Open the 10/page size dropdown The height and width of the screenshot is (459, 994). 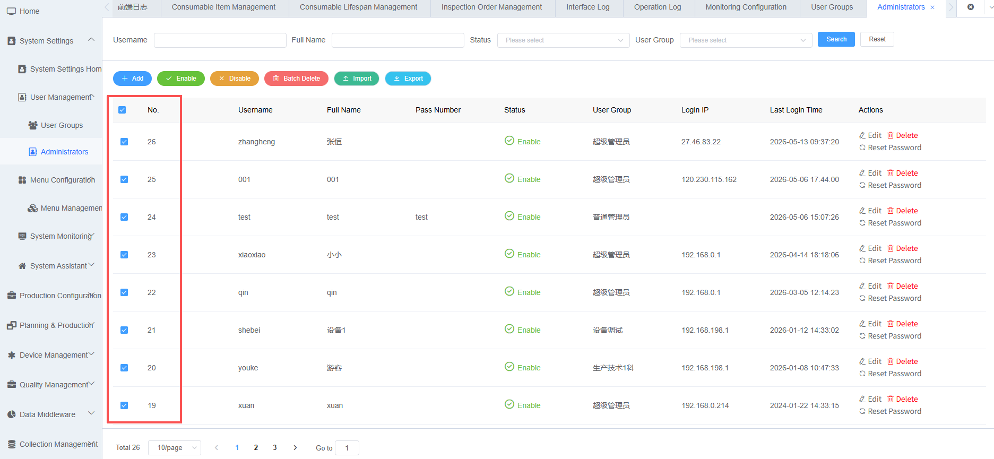click(x=175, y=448)
